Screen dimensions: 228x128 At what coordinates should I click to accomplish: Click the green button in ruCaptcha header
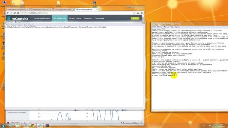tap(135, 18)
